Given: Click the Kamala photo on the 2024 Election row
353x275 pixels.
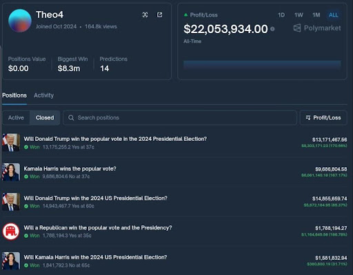Looking at the screenshot, I should (x=11, y=260).
